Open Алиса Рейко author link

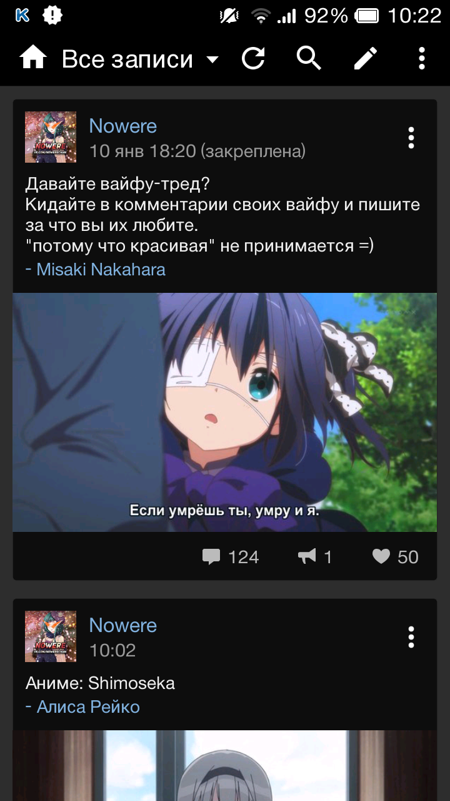click(x=88, y=707)
